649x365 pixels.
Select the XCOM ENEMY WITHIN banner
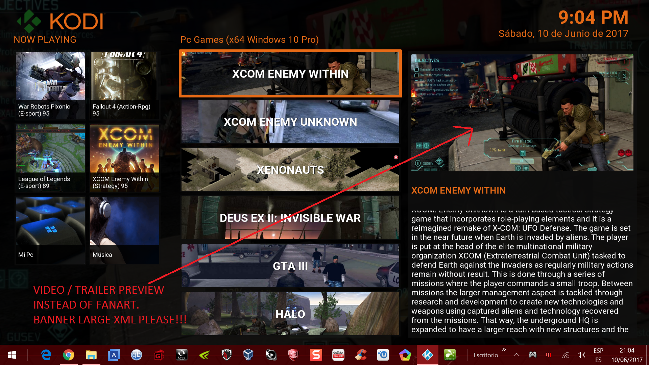[x=290, y=74]
